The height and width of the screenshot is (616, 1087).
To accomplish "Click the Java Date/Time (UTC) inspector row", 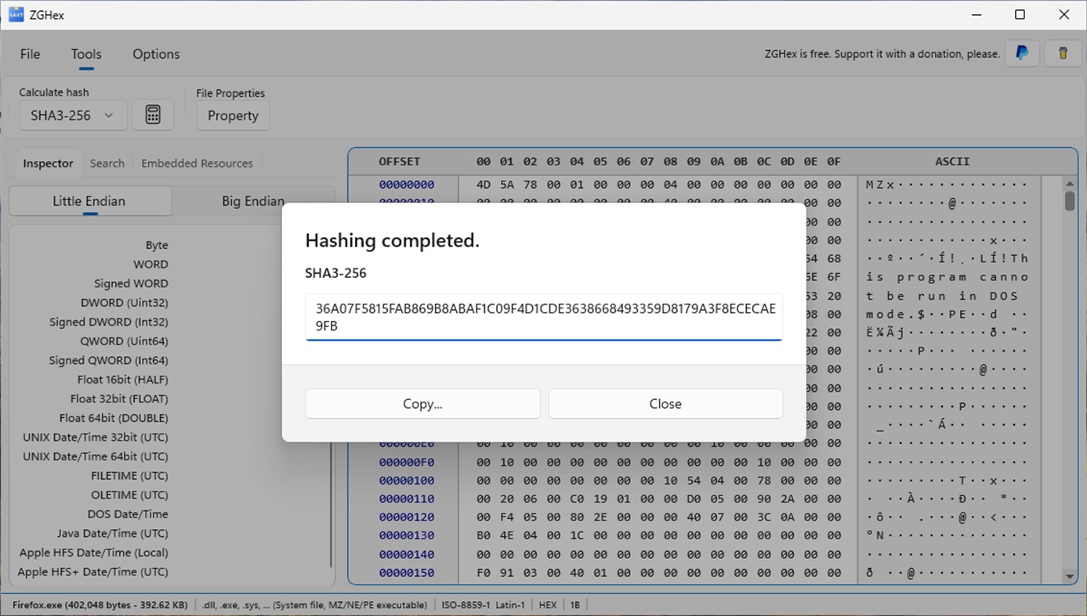I will [x=113, y=533].
